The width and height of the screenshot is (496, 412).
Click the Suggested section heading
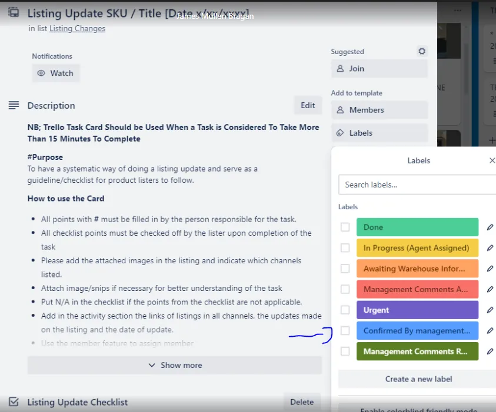pos(347,52)
